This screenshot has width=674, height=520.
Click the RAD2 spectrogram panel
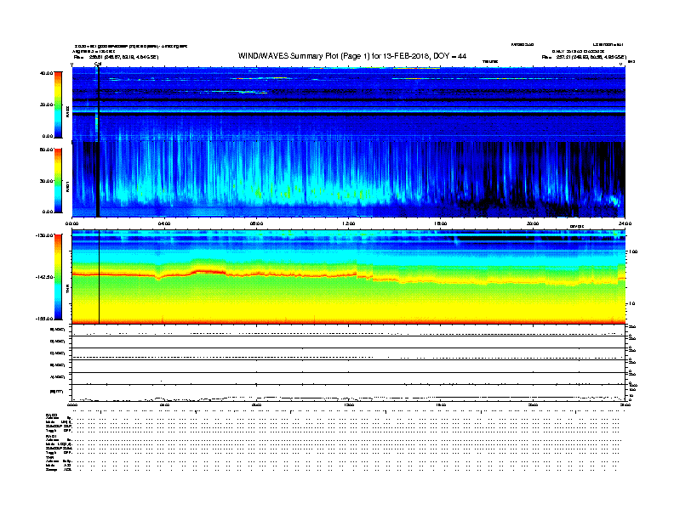(x=349, y=104)
